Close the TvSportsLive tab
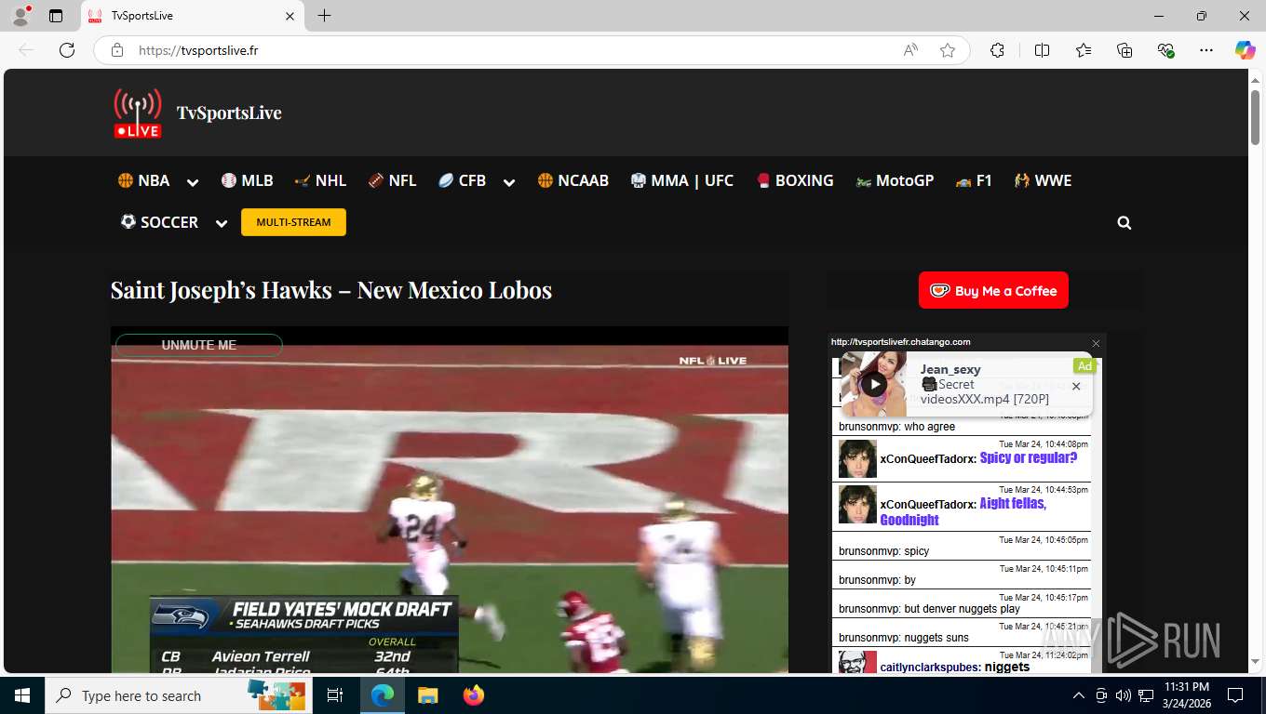 pos(290,16)
